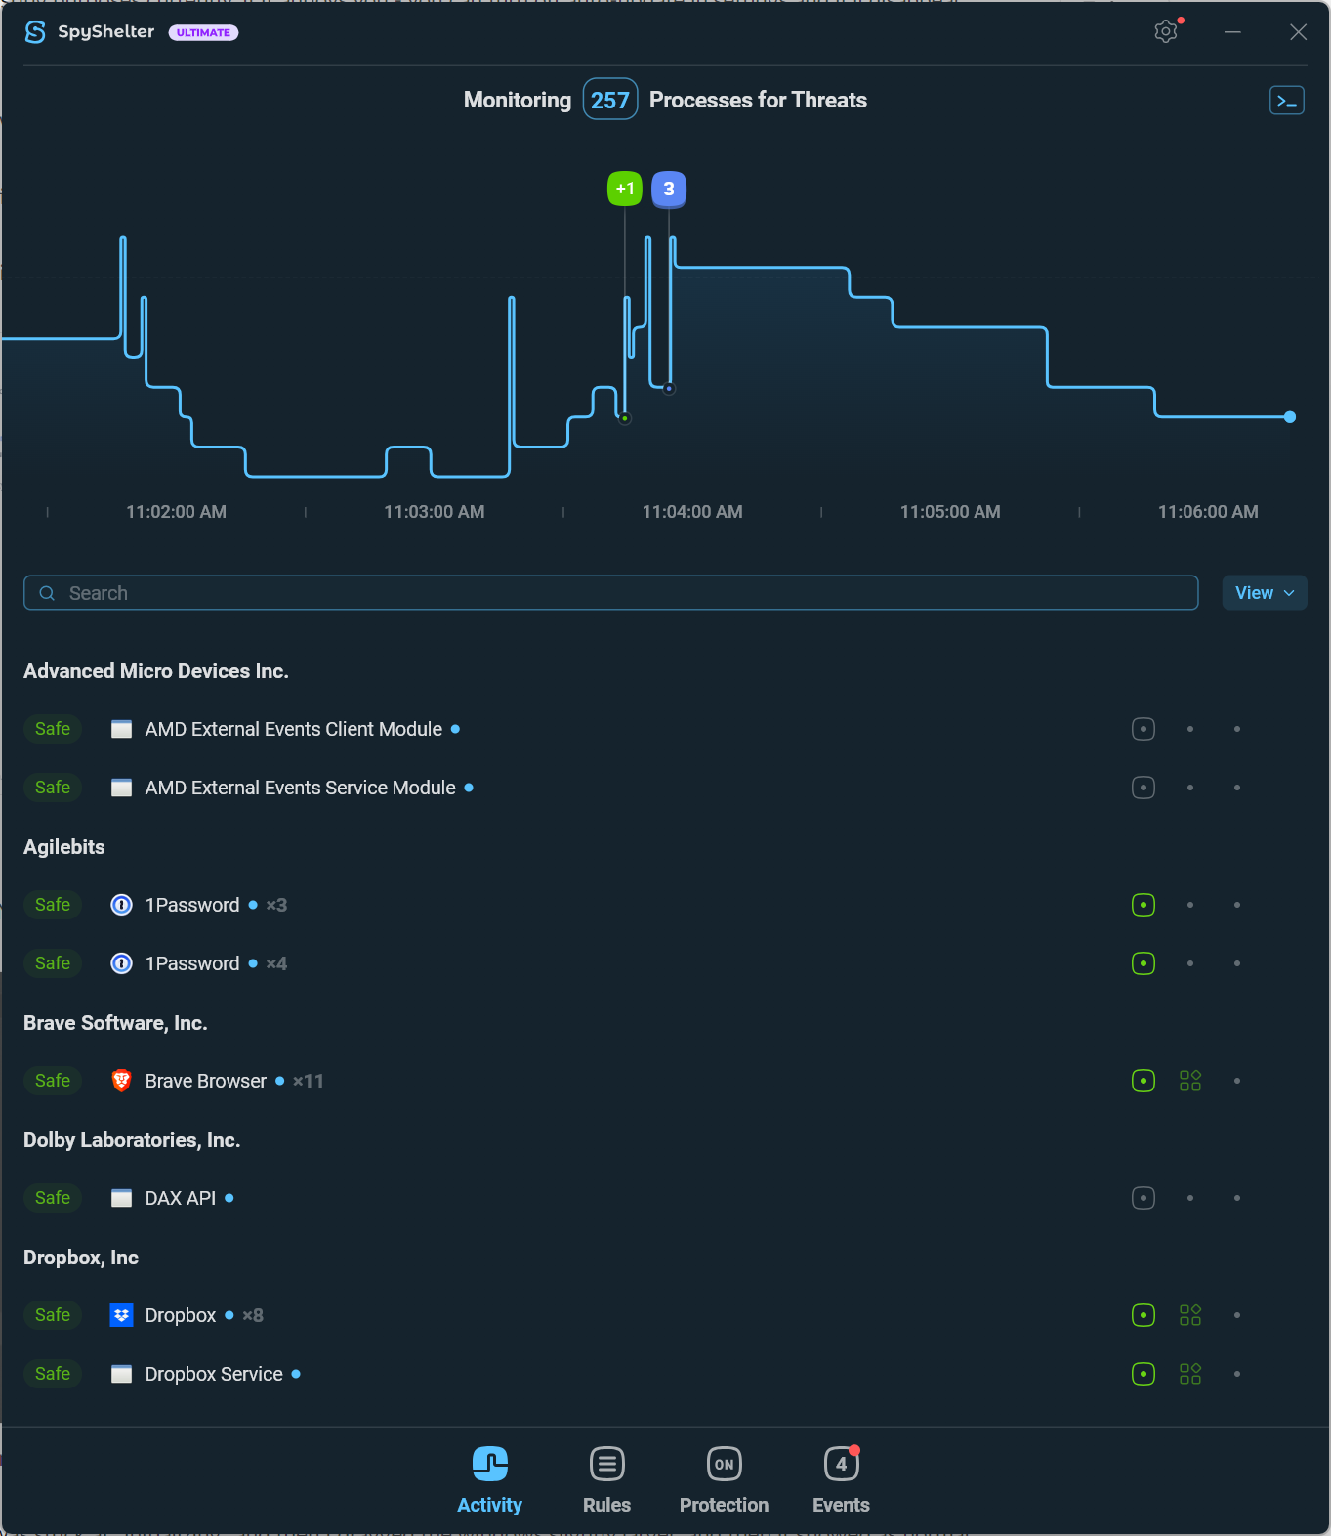Click Safe badge for DAX API
The width and height of the screenshot is (1331, 1536).
(x=53, y=1198)
